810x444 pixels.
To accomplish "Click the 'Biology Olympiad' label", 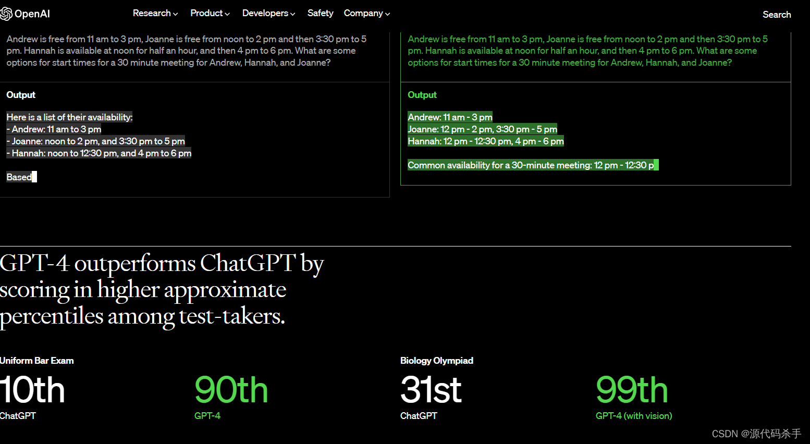I will [x=437, y=361].
